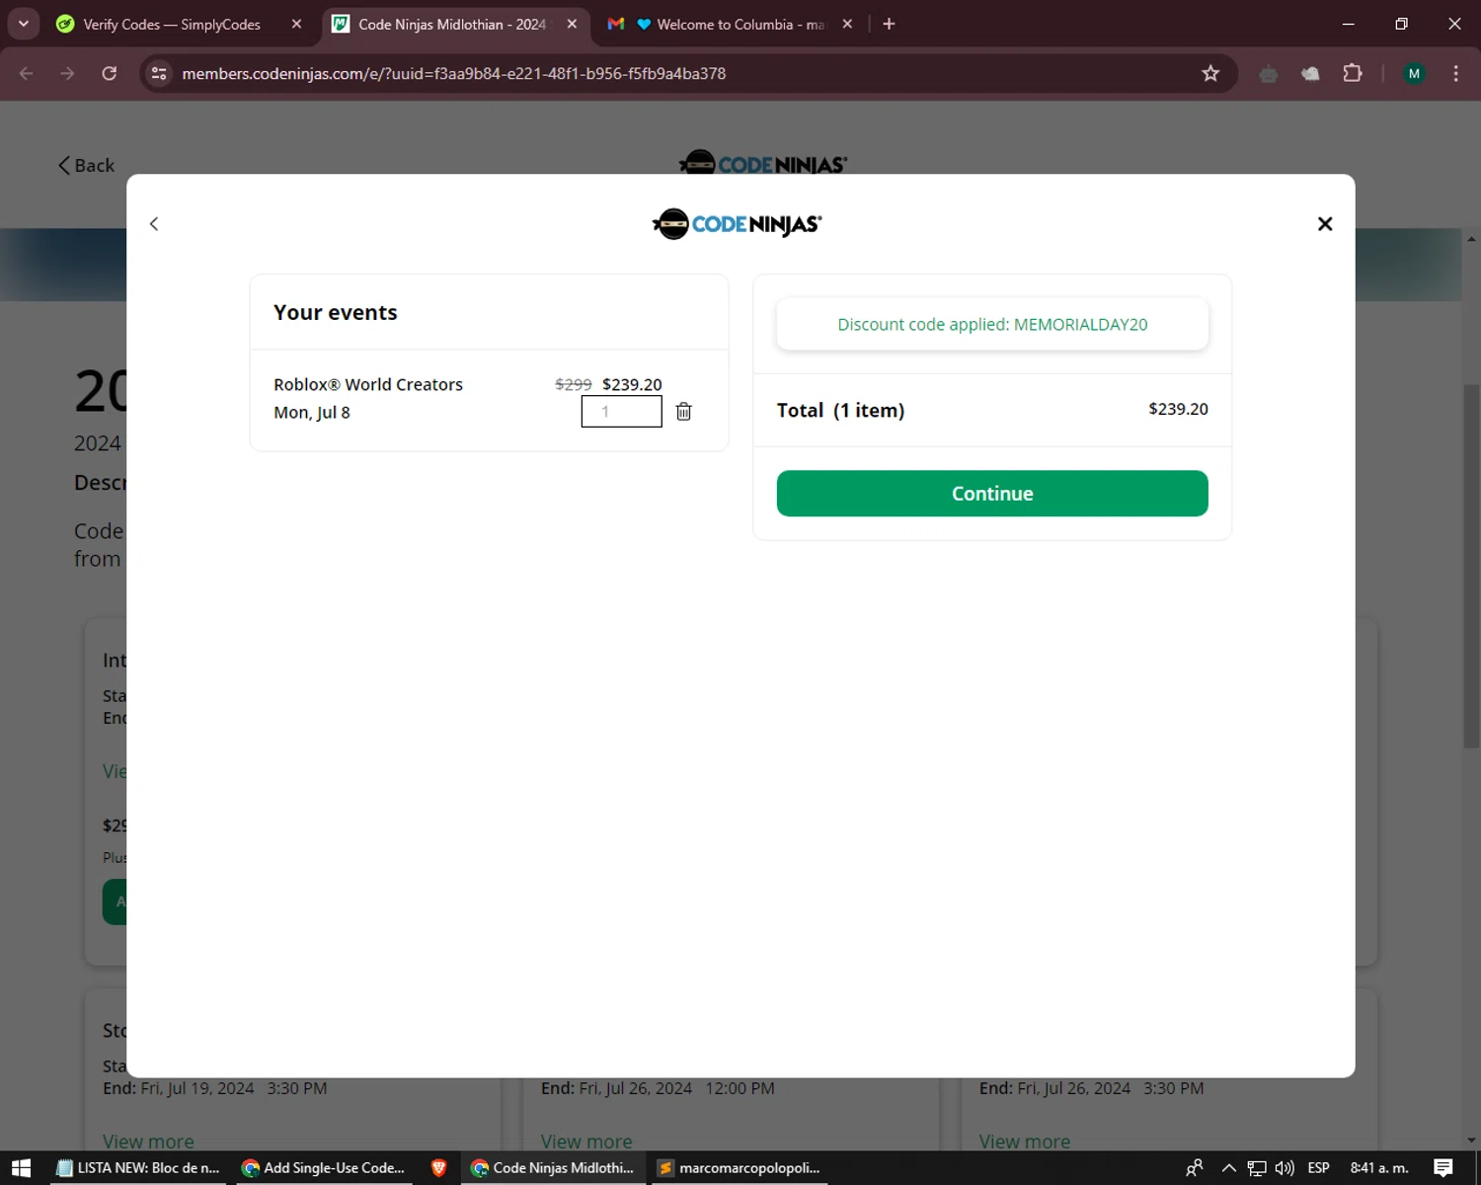Screen dimensions: 1481x1185
Task: Close the Verify Codes tab
Action: (x=296, y=24)
